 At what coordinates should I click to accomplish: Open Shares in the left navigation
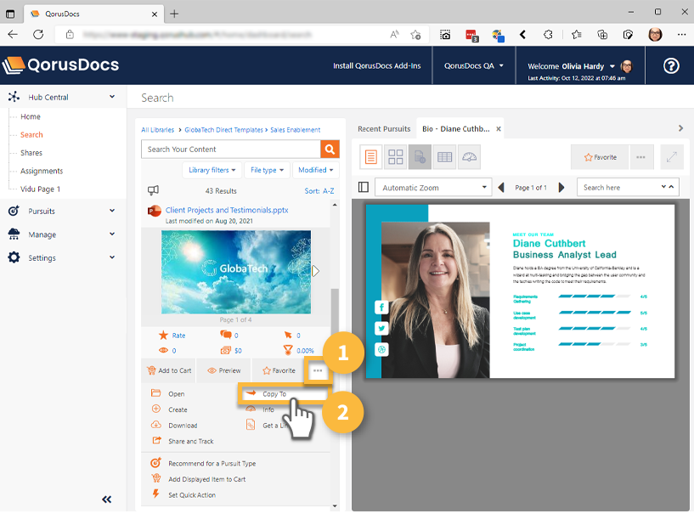(x=31, y=153)
